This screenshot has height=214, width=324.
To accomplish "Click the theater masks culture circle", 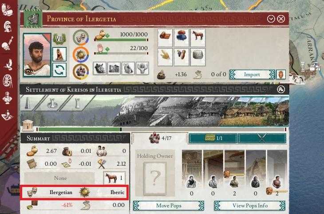I will pyautogui.click(x=81, y=37).
